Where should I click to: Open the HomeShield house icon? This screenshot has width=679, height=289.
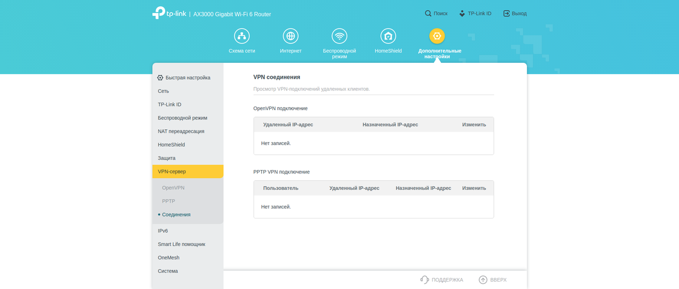[388, 36]
